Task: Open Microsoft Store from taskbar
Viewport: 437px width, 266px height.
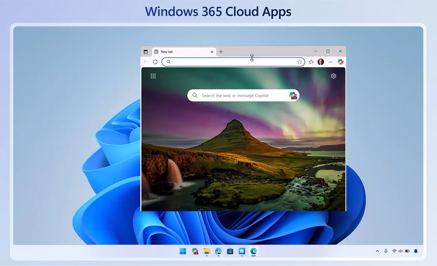Action: [230, 251]
